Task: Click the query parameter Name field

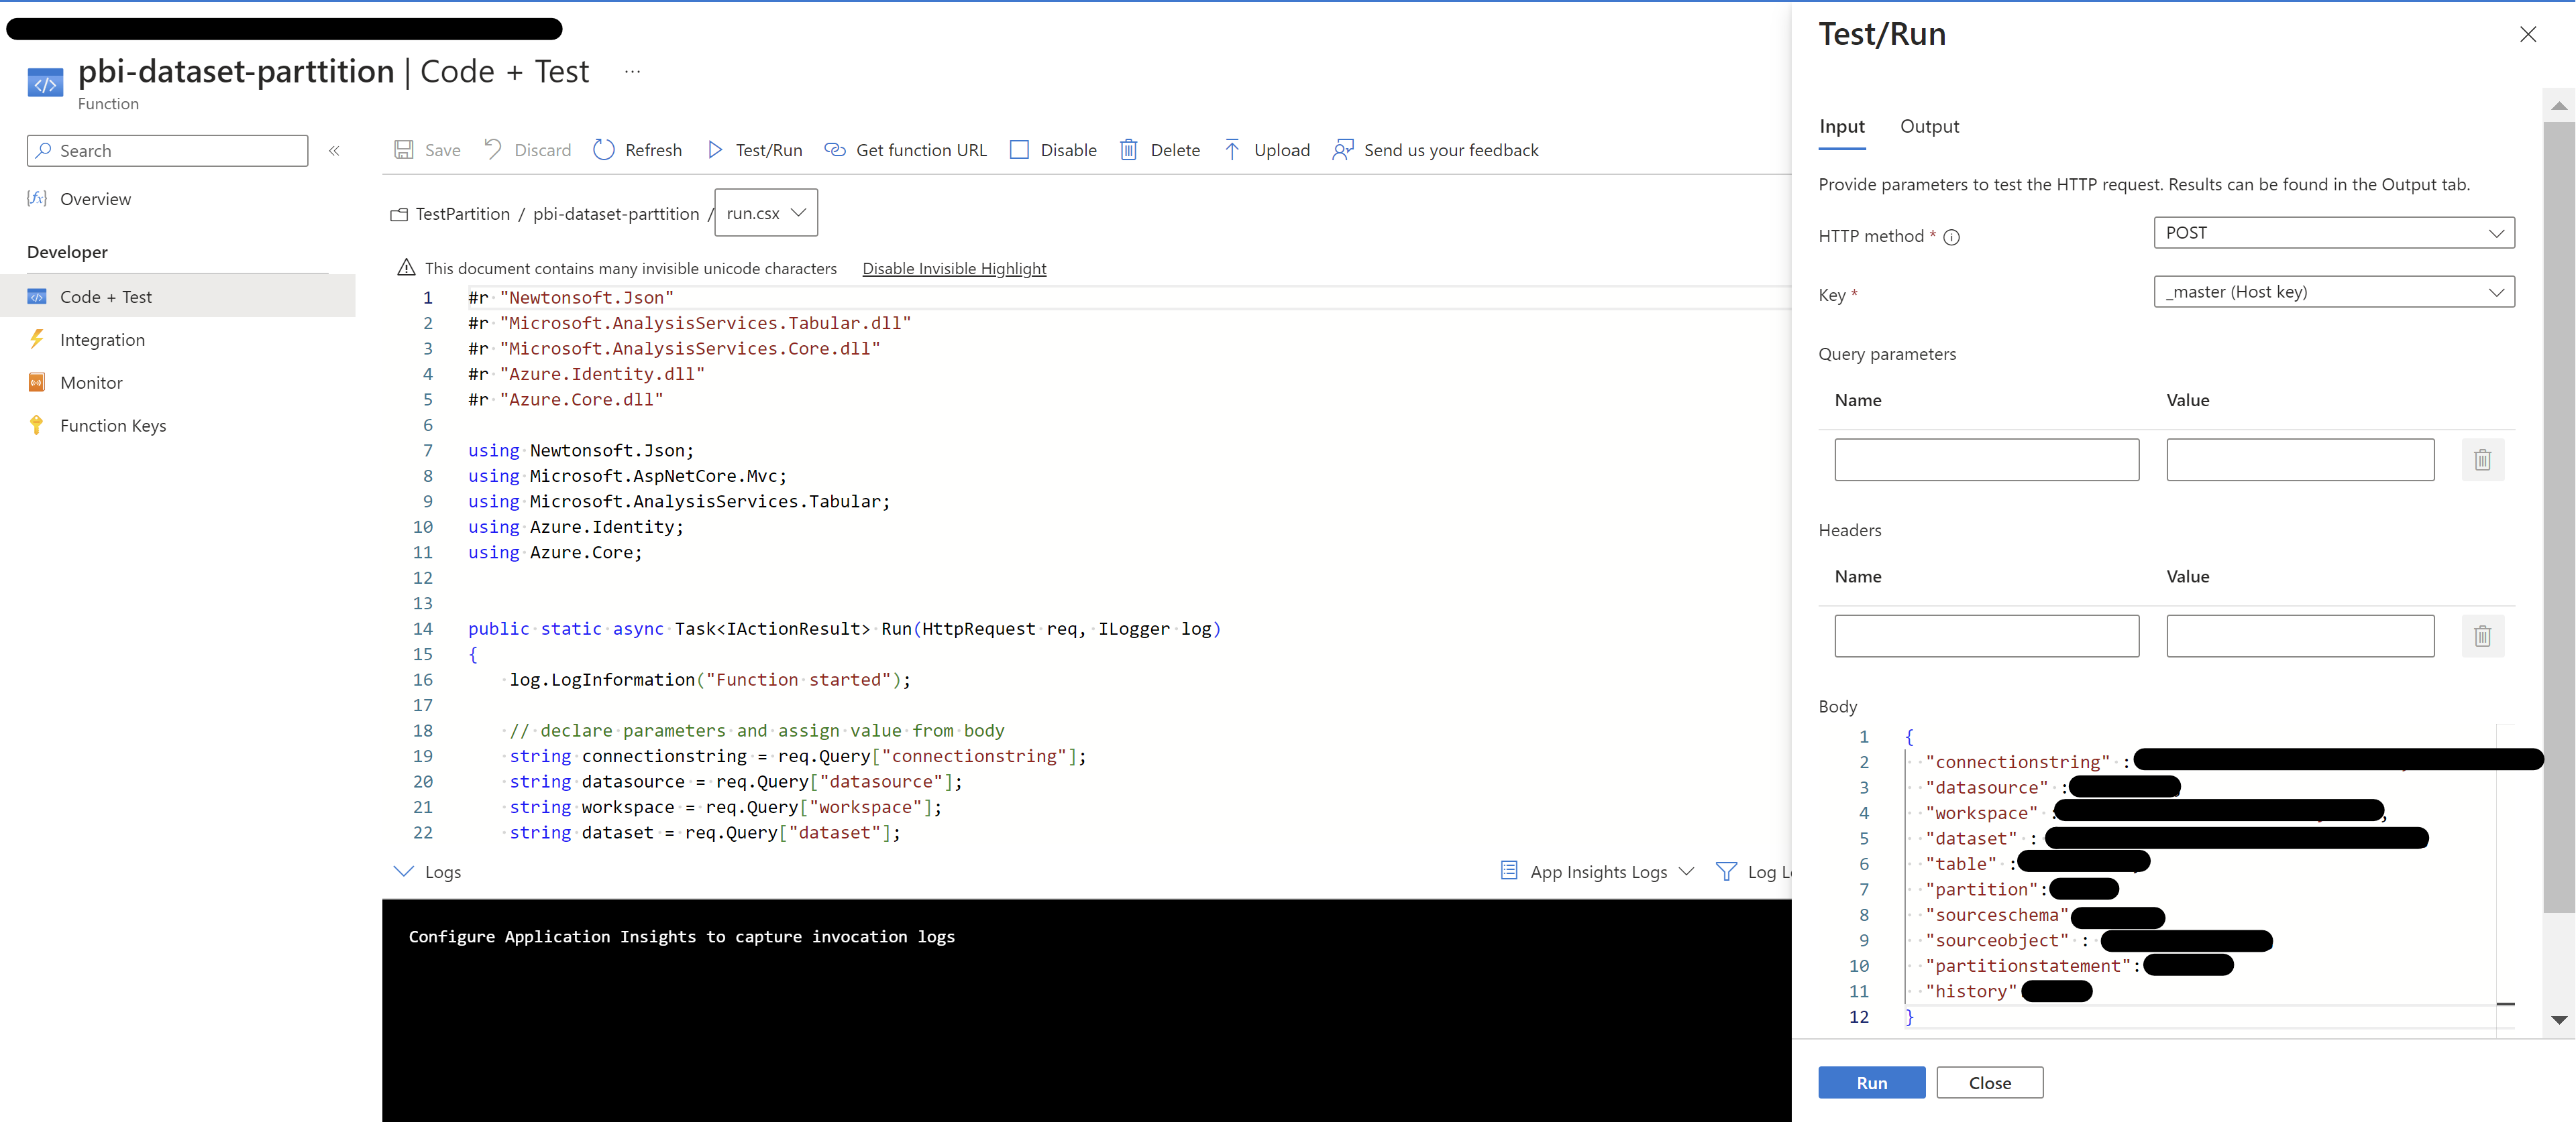Action: tap(1986, 460)
